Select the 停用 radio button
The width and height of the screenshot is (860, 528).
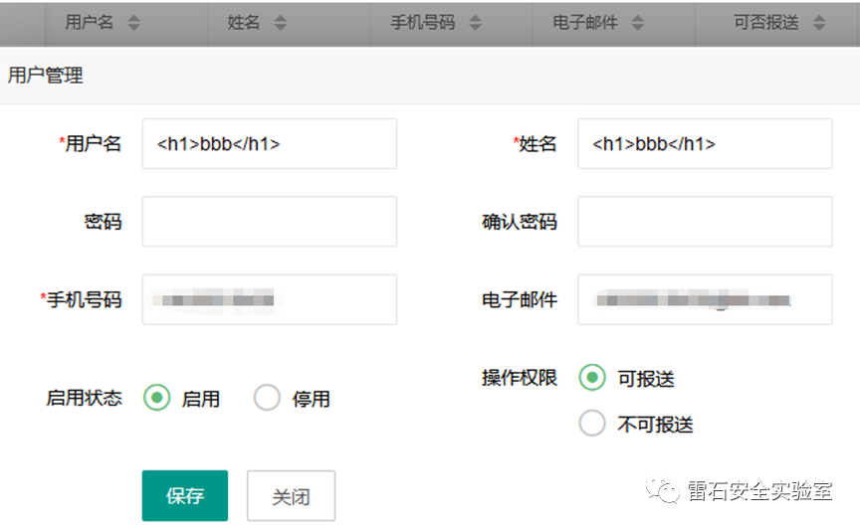267,399
